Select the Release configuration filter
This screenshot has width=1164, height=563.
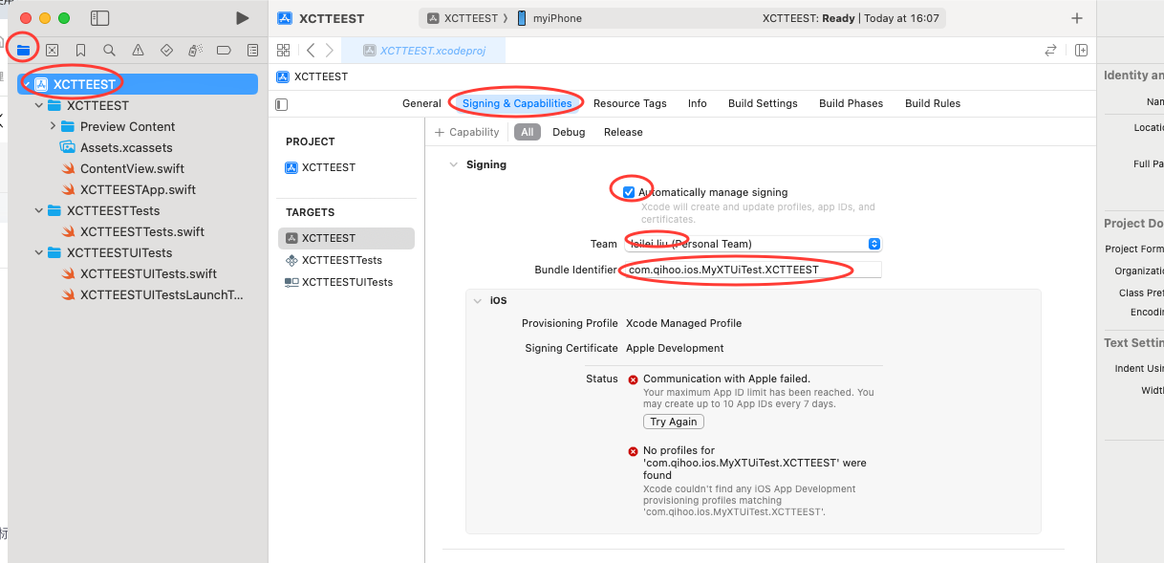(x=623, y=132)
